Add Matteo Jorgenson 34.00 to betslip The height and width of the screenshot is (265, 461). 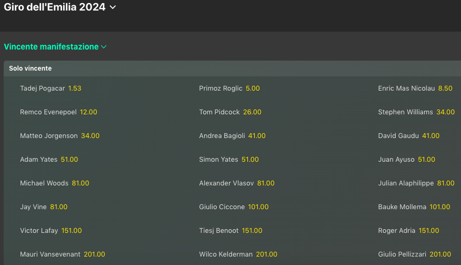click(59, 136)
